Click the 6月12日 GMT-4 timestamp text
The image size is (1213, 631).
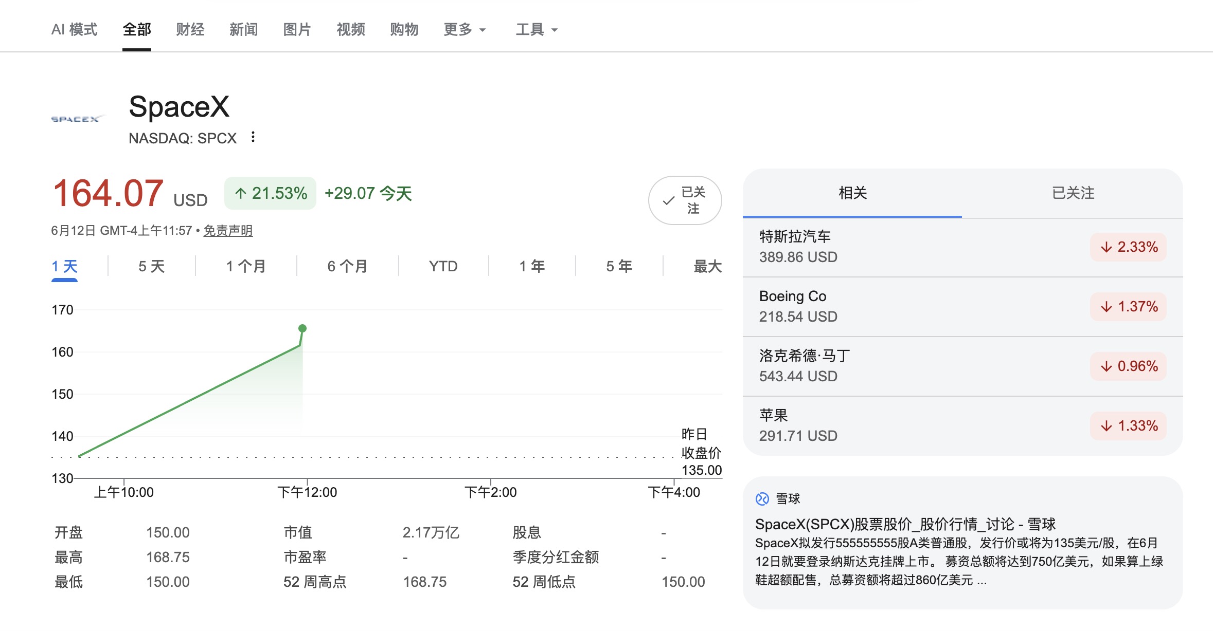pos(121,231)
